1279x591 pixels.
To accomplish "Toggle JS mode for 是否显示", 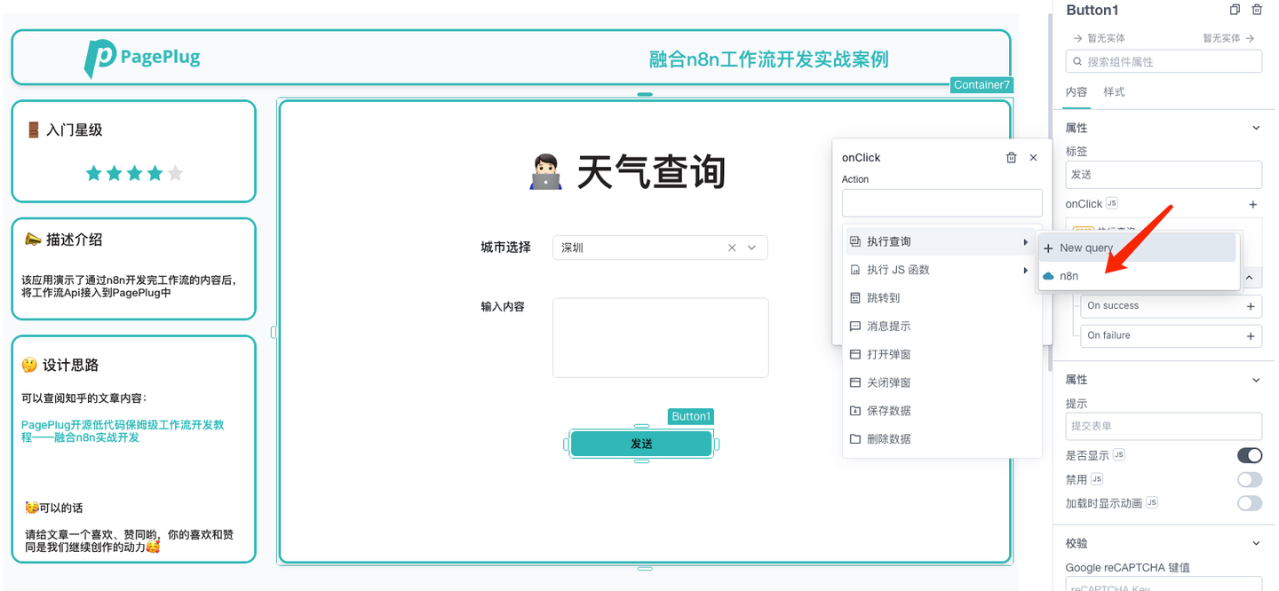I will (1119, 454).
